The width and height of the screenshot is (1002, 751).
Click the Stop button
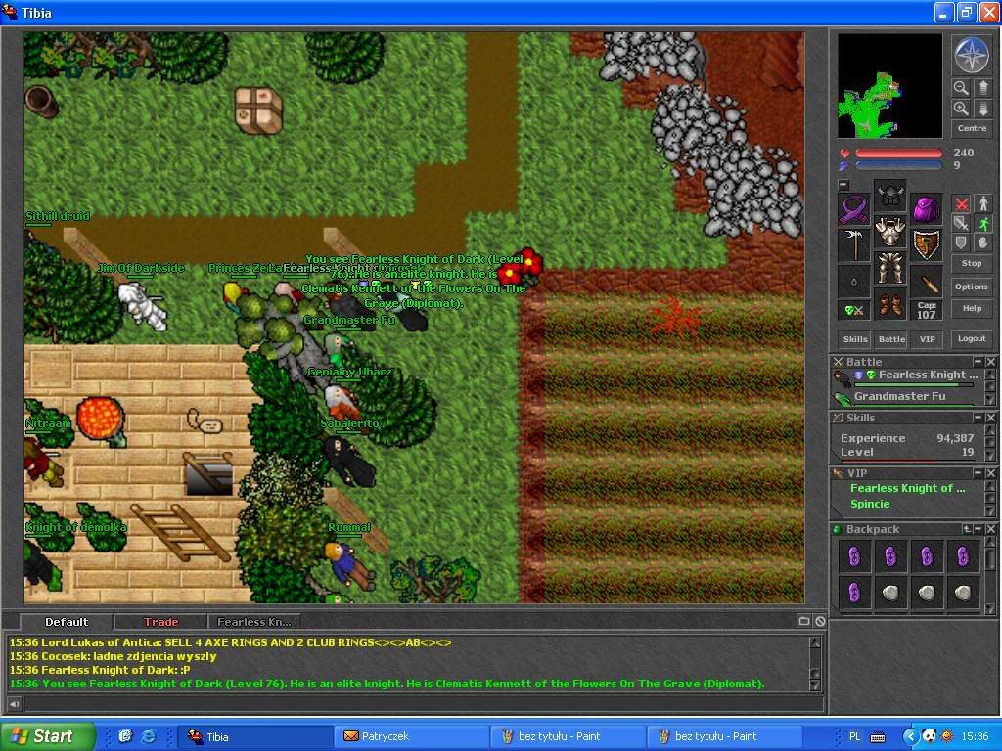click(x=972, y=263)
